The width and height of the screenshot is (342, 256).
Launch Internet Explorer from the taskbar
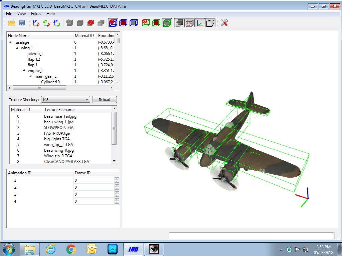[x=51, y=249]
